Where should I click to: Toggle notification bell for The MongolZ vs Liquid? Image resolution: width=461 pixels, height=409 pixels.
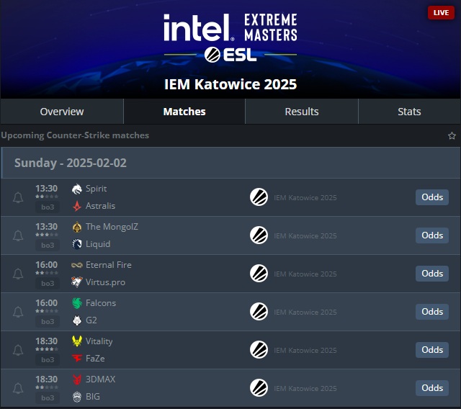pos(18,235)
